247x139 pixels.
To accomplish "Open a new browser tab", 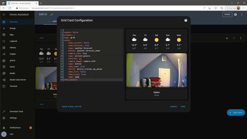I will 41,3.
